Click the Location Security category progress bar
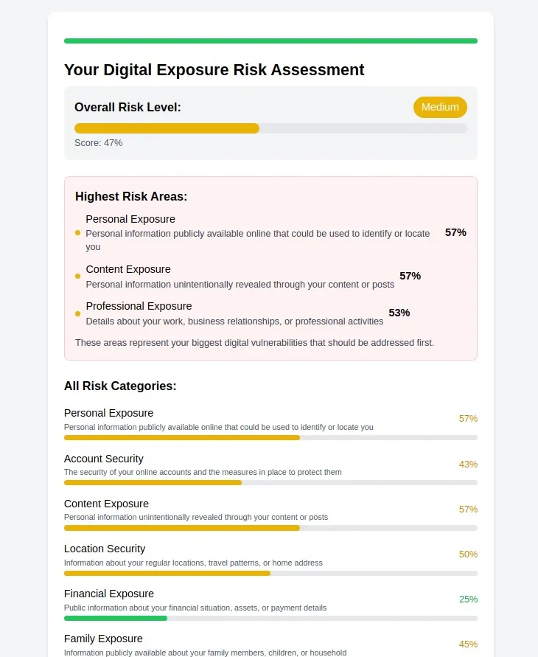 click(271, 573)
